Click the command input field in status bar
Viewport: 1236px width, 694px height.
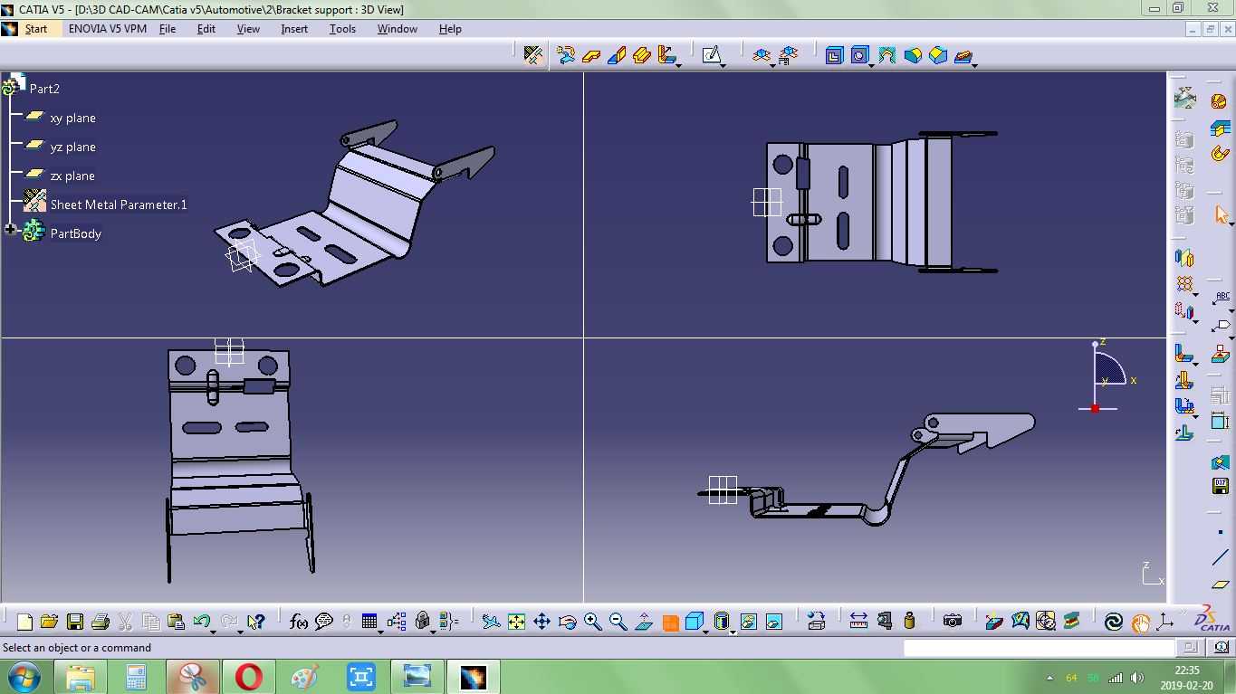(x=1039, y=647)
